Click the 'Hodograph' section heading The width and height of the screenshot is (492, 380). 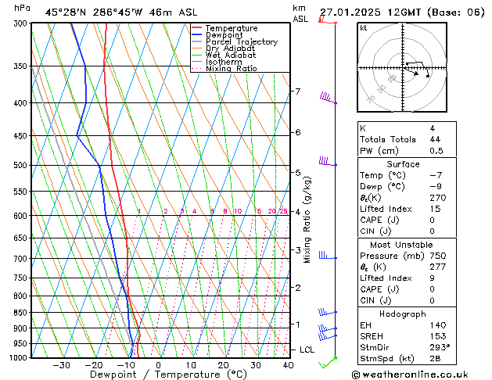[x=403, y=314]
